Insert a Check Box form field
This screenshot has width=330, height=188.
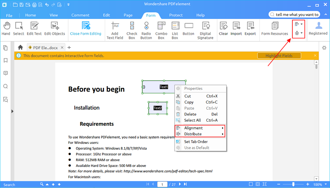132,31
